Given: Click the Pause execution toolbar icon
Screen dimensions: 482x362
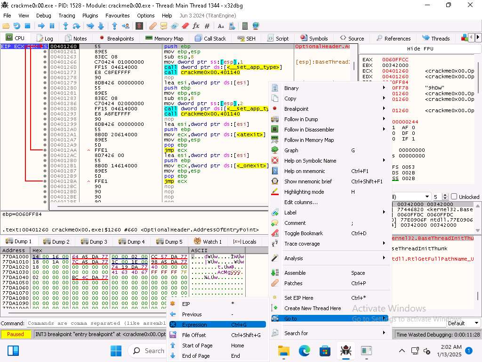Looking at the screenshot, I should click(52, 26).
